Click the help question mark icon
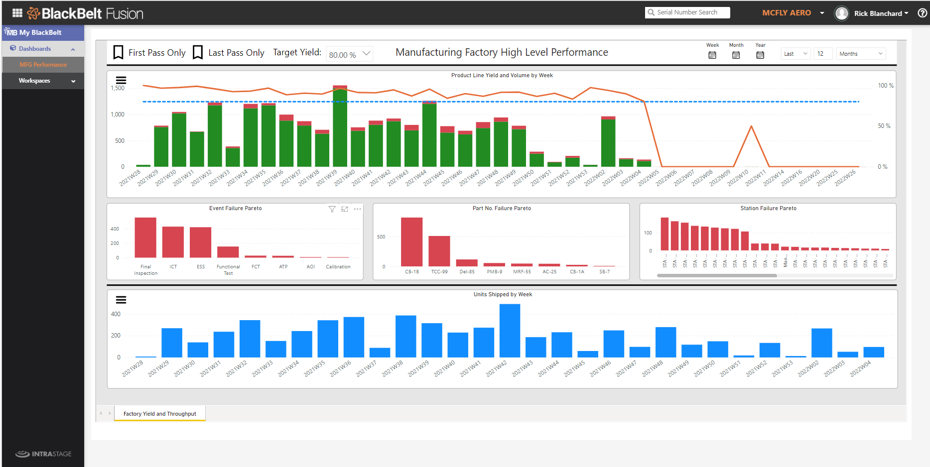Viewport: 930px width, 467px height. tap(922, 13)
